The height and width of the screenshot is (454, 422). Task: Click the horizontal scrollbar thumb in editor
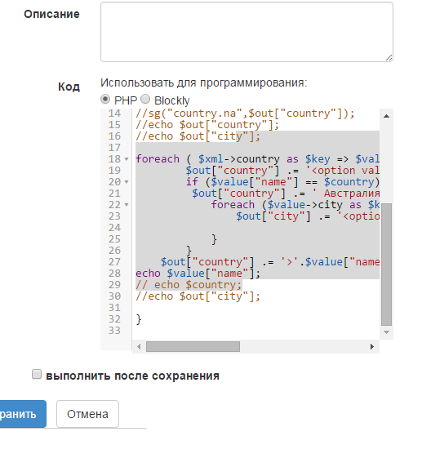(193, 346)
